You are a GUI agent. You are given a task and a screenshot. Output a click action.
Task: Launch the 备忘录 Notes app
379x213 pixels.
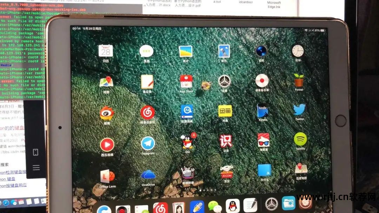pyautogui.click(x=147, y=82)
